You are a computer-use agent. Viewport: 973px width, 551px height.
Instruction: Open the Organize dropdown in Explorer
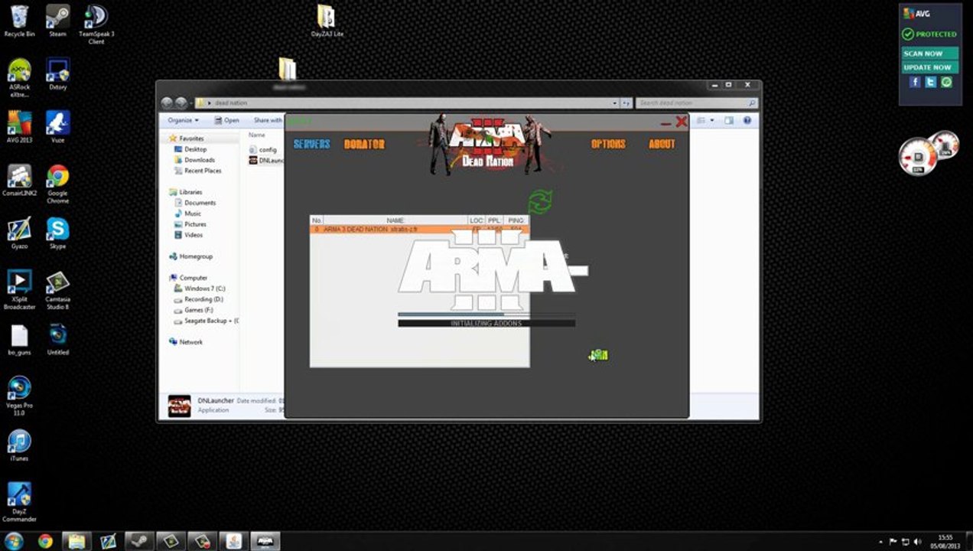(x=184, y=120)
